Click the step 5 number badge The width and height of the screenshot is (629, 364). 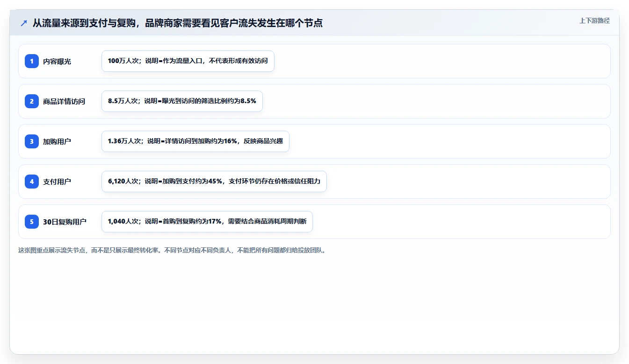pos(32,222)
